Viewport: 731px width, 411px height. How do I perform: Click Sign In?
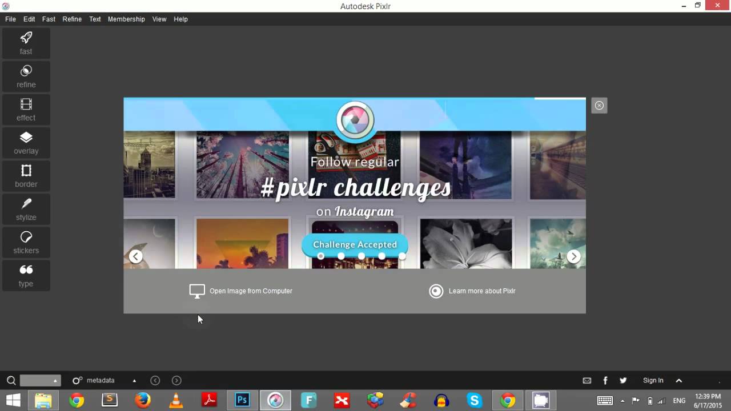pyautogui.click(x=653, y=381)
